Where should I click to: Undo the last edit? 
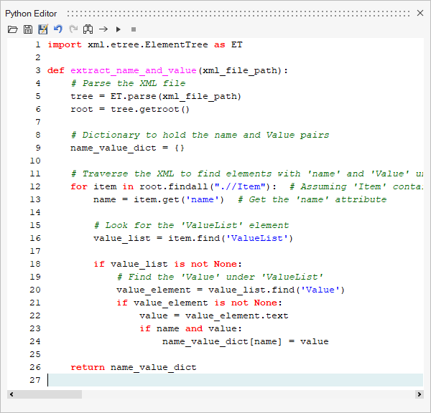(58, 29)
